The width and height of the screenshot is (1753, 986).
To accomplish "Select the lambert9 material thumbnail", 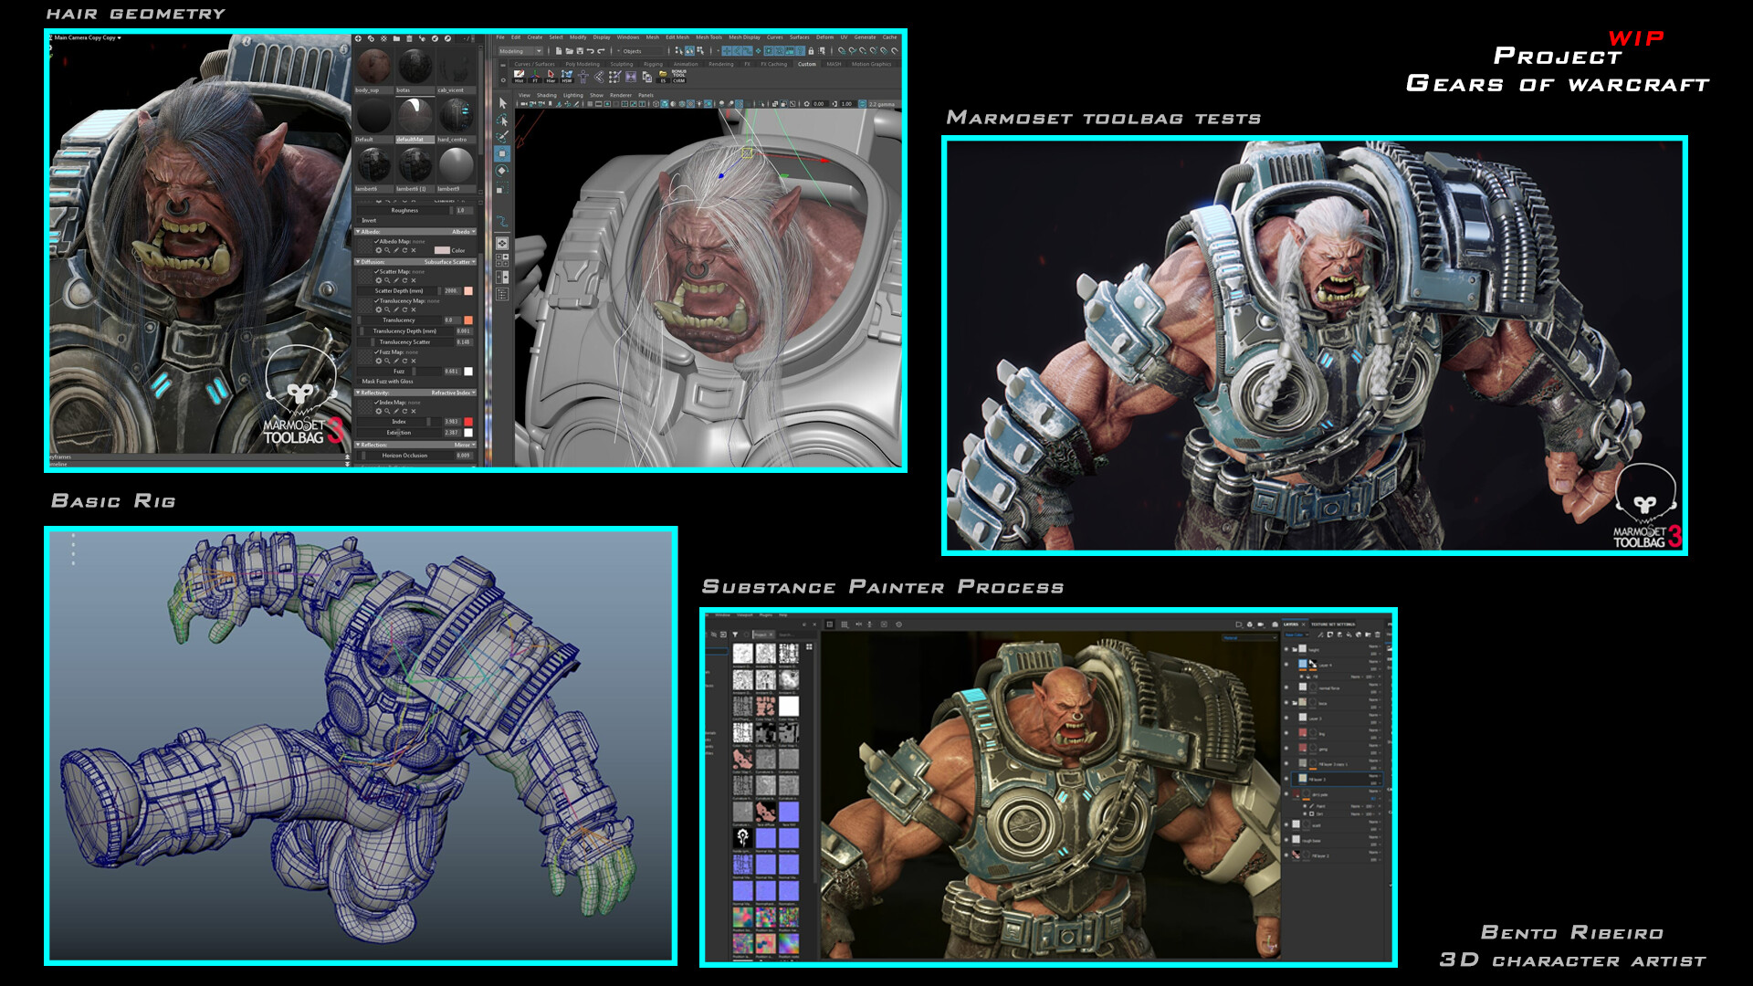I will point(457,165).
